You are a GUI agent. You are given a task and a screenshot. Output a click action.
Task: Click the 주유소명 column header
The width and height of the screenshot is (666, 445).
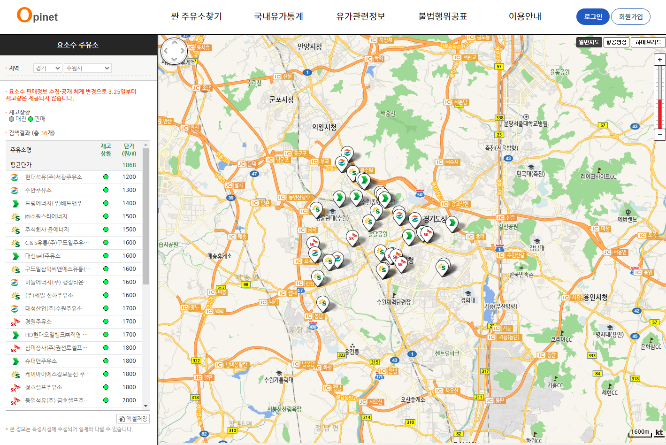(x=21, y=150)
